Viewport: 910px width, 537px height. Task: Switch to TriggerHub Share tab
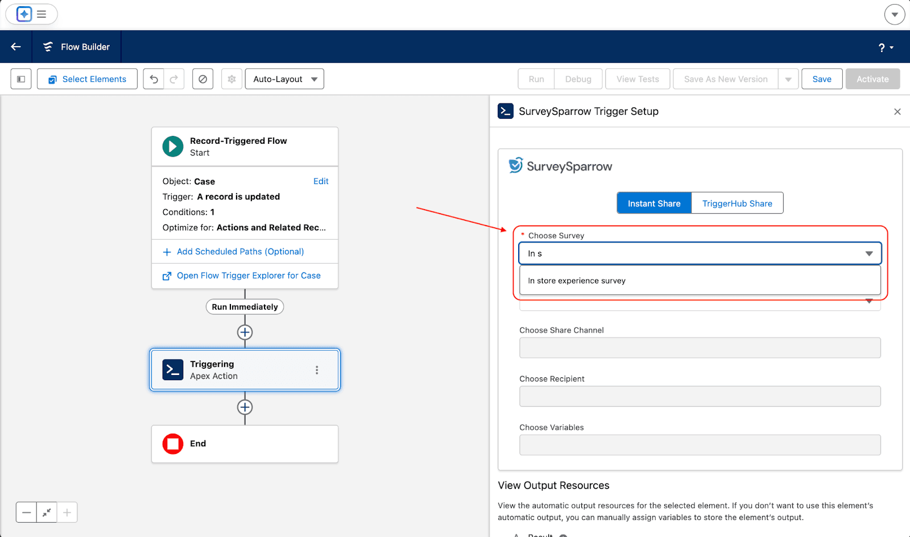[x=737, y=203]
